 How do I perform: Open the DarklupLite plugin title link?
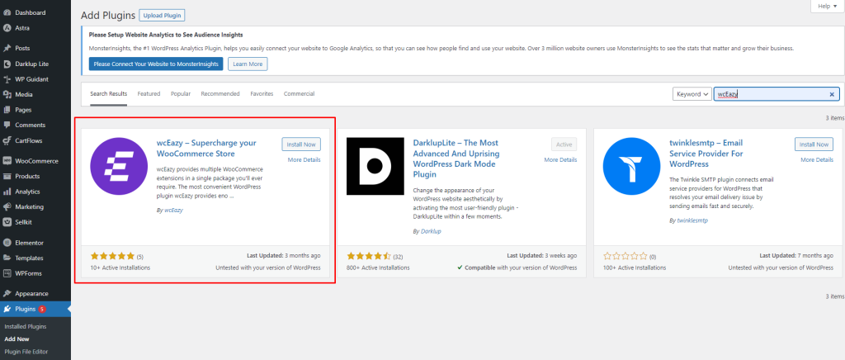point(456,159)
